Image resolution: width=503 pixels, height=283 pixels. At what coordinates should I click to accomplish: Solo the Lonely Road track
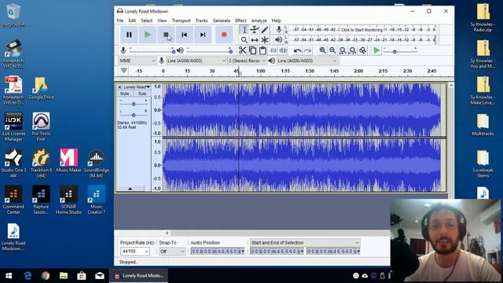[x=141, y=94]
